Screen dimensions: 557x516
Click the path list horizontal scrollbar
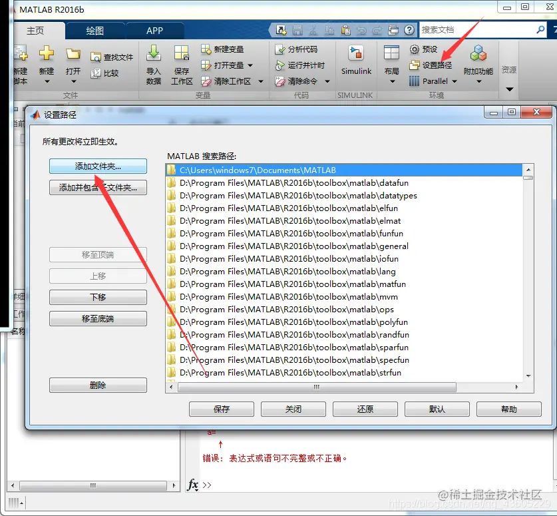pos(317,387)
